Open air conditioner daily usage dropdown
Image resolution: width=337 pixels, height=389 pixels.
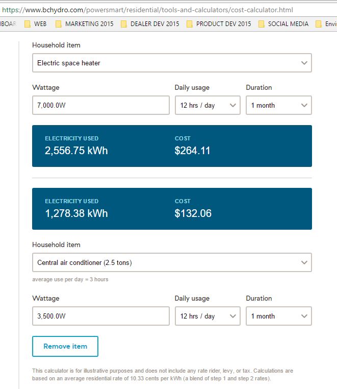(x=208, y=316)
